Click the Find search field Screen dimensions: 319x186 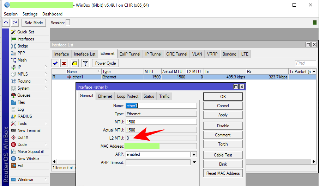[x=305, y=63]
